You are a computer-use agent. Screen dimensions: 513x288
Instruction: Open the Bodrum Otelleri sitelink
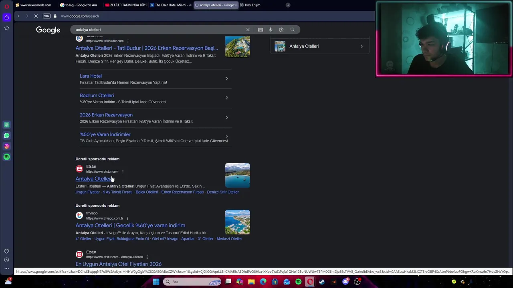click(97, 96)
